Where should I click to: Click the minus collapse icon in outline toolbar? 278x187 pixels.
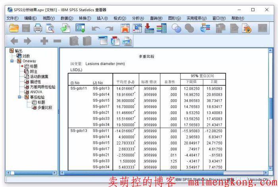coord(57,41)
